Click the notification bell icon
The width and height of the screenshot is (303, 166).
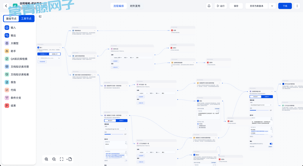pos(209,6)
